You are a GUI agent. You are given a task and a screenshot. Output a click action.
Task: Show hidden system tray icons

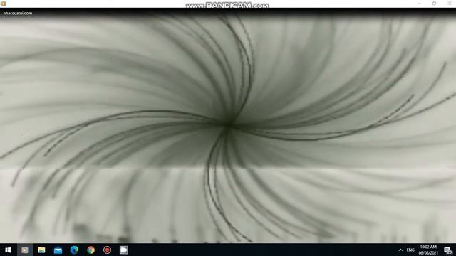click(x=400, y=250)
